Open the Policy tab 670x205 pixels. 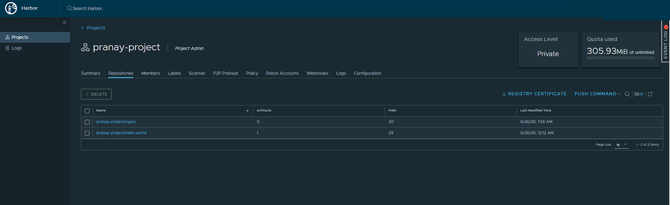coord(252,73)
